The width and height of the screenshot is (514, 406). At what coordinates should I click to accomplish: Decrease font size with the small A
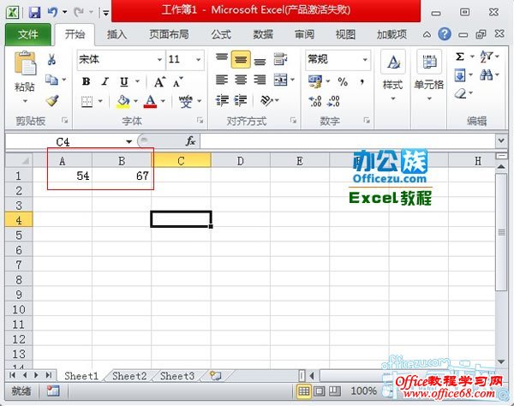click(x=178, y=82)
